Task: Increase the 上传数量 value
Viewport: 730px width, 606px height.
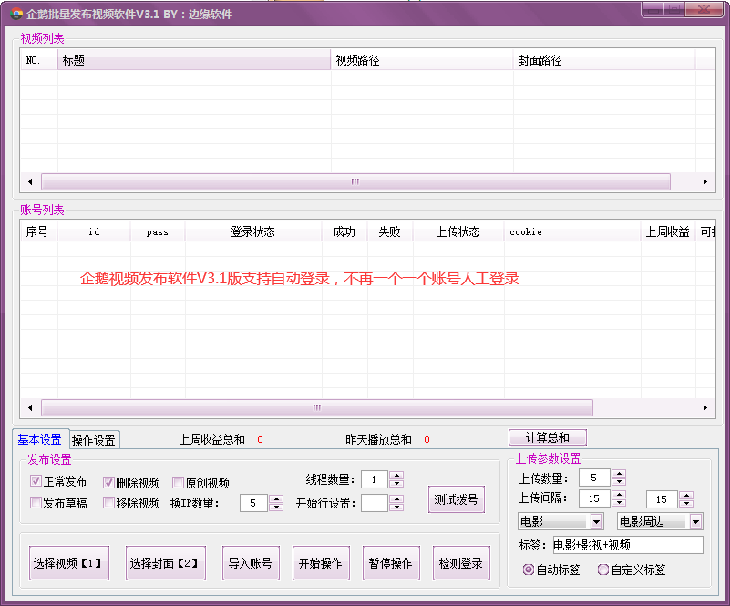Action: coord(619,473)
